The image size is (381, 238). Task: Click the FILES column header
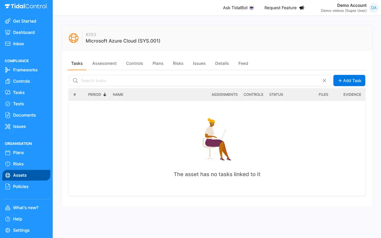323,95
